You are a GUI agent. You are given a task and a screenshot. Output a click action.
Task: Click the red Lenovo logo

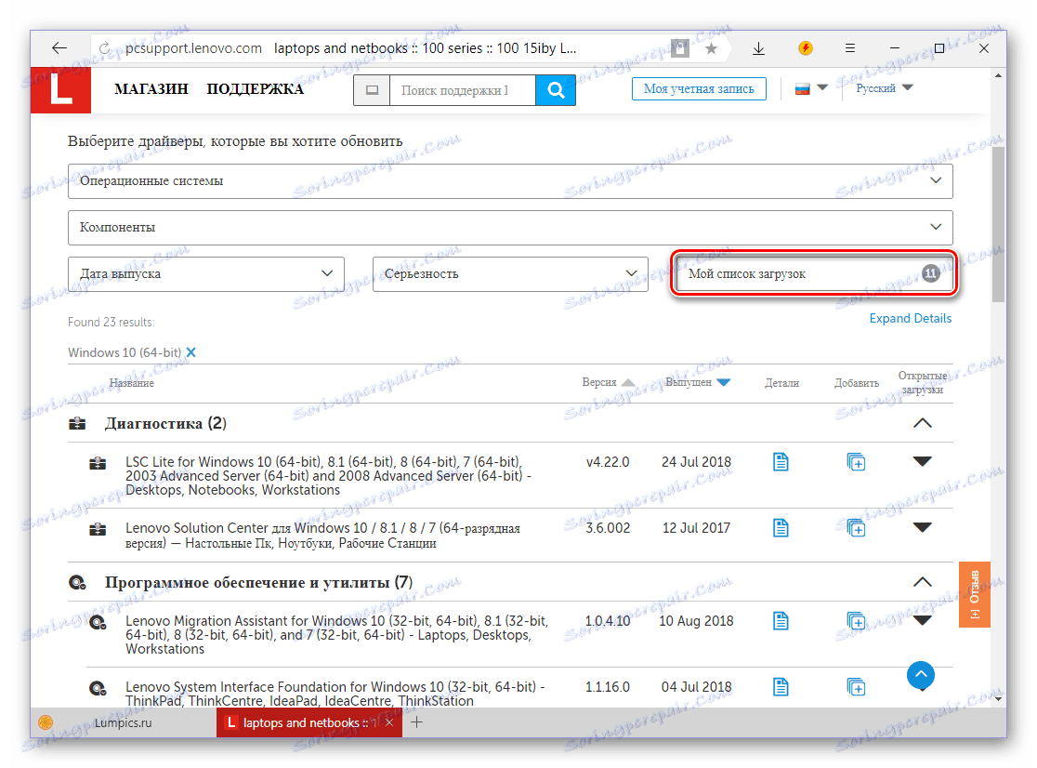[x=60, y=90]
